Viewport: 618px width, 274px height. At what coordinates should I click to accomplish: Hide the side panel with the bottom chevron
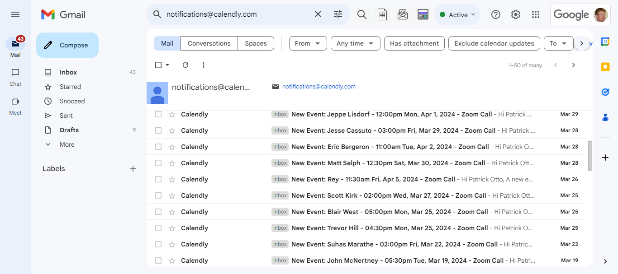click(605, 261)
